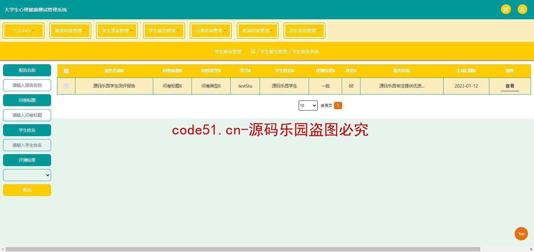Check the 源码乐园学生测评报告 row checkbox
Viewport: 534px width, 252px height.
point(66,86)
